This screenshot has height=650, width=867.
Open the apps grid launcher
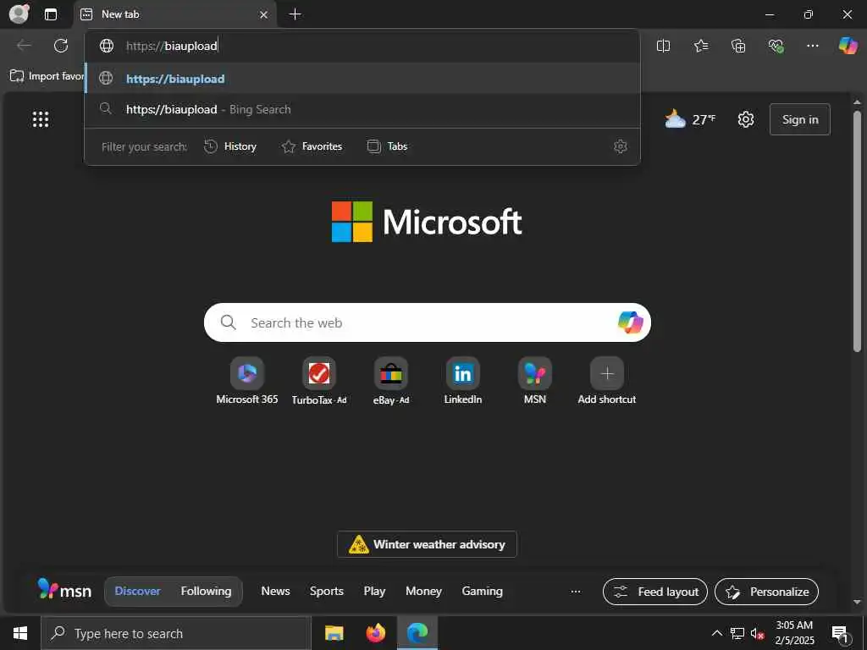tap(41, 119)
